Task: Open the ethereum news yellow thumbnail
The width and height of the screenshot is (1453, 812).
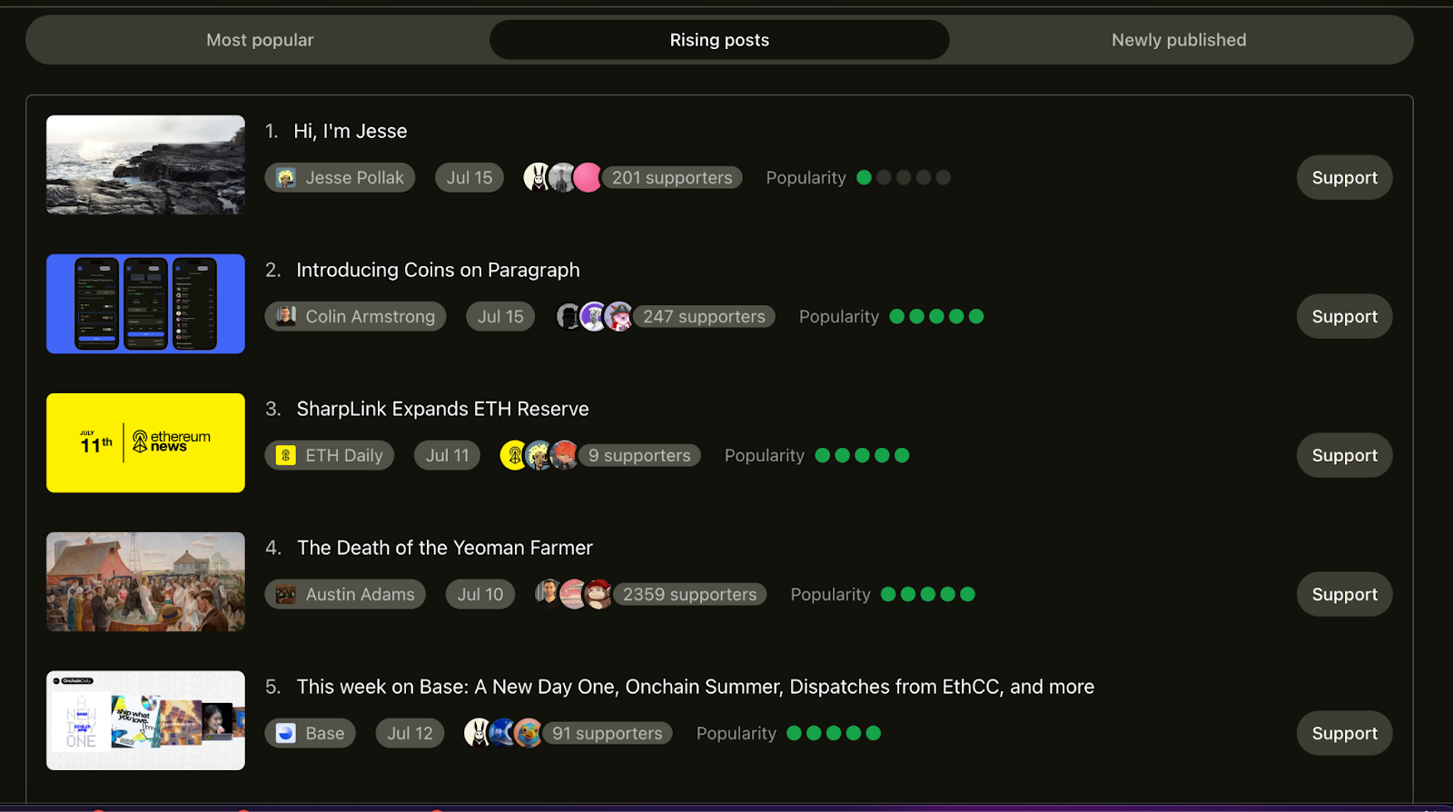Action: [145, 442]
